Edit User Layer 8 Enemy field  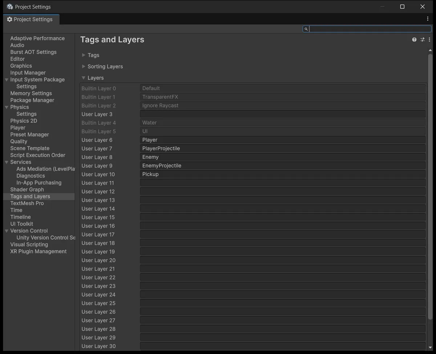283,157
